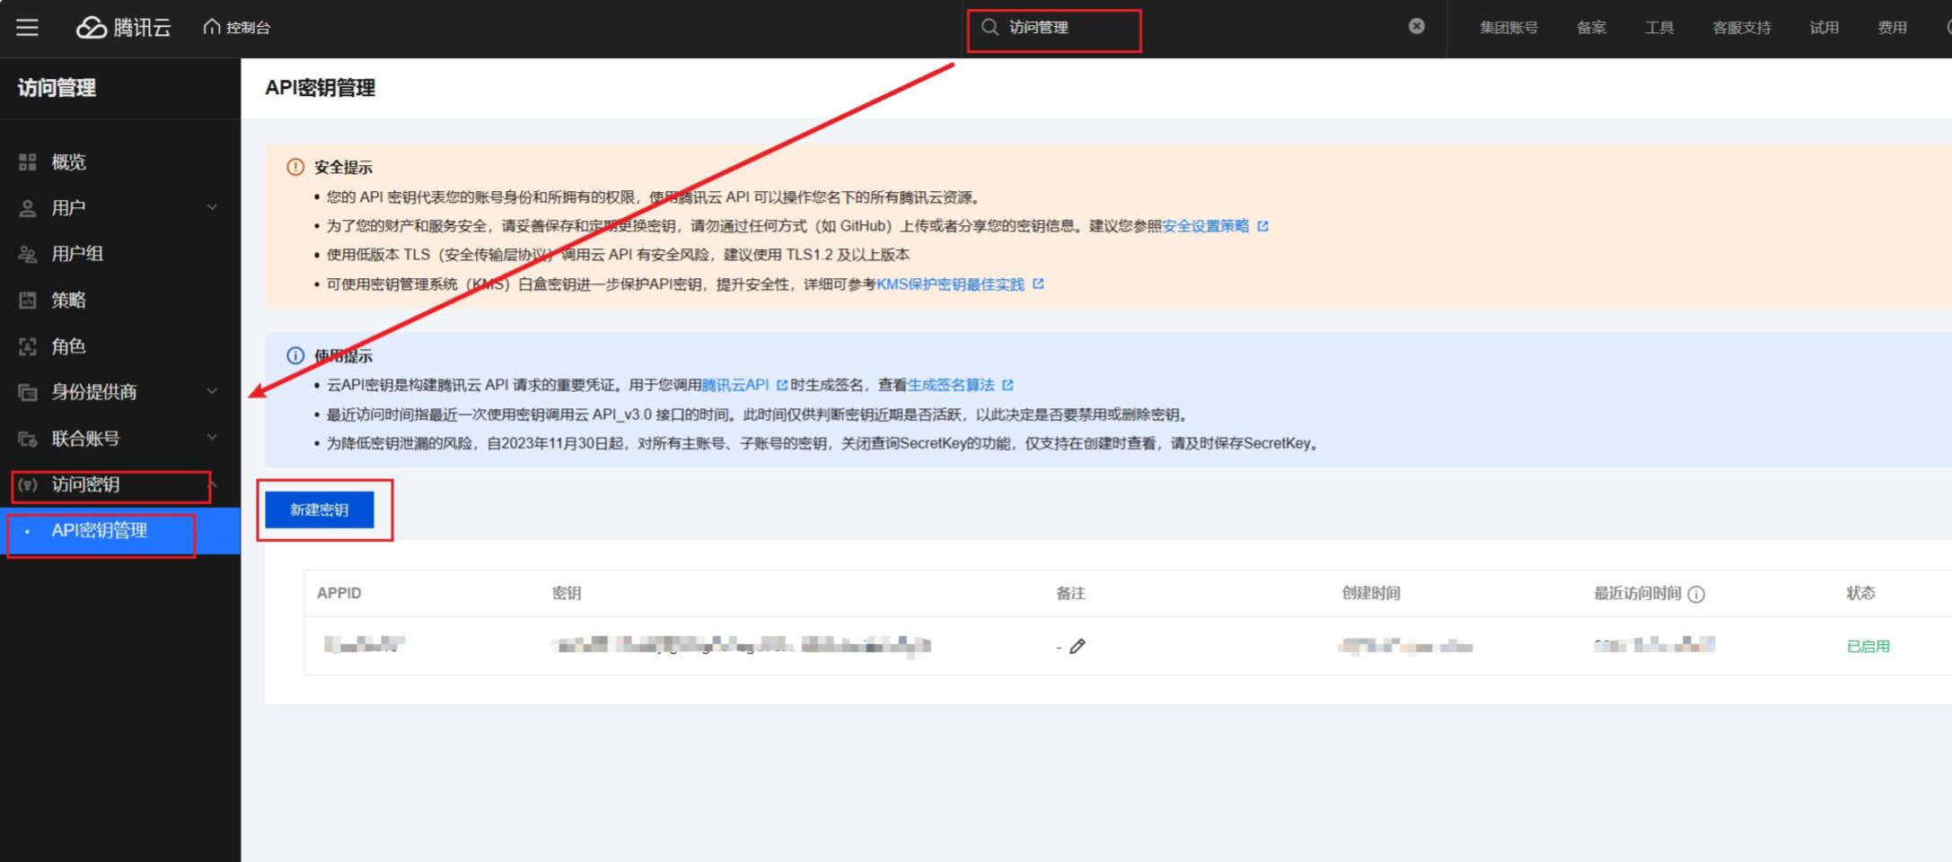
Task: Click info icon beside last access time
Action: (x=1696, y=594)
